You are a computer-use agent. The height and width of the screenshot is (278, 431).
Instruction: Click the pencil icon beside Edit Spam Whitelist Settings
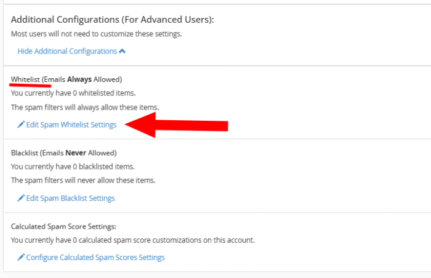click(21, 125)
